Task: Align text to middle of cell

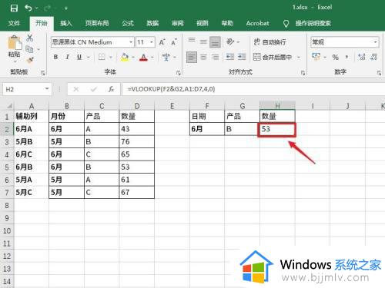Action: coord(203,41)
